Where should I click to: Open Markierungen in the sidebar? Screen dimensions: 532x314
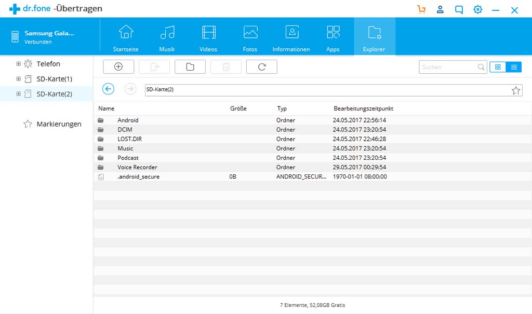tap(59, 124)
